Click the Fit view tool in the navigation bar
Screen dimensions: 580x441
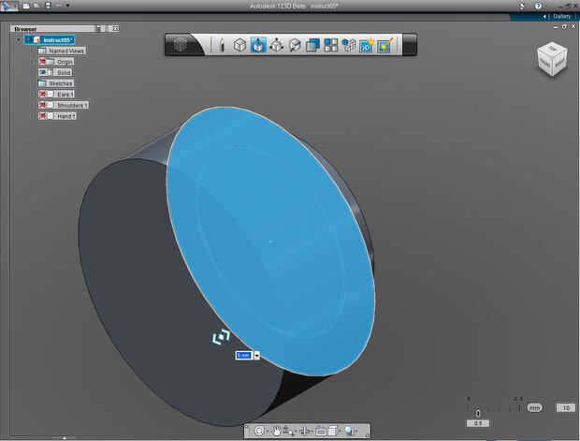pos(320,431)
